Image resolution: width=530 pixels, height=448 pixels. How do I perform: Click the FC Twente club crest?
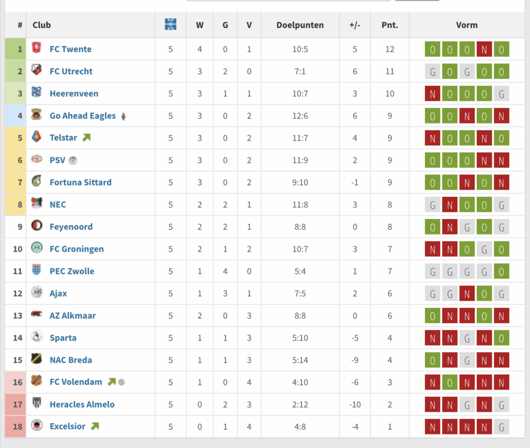(x=35, y=49)
